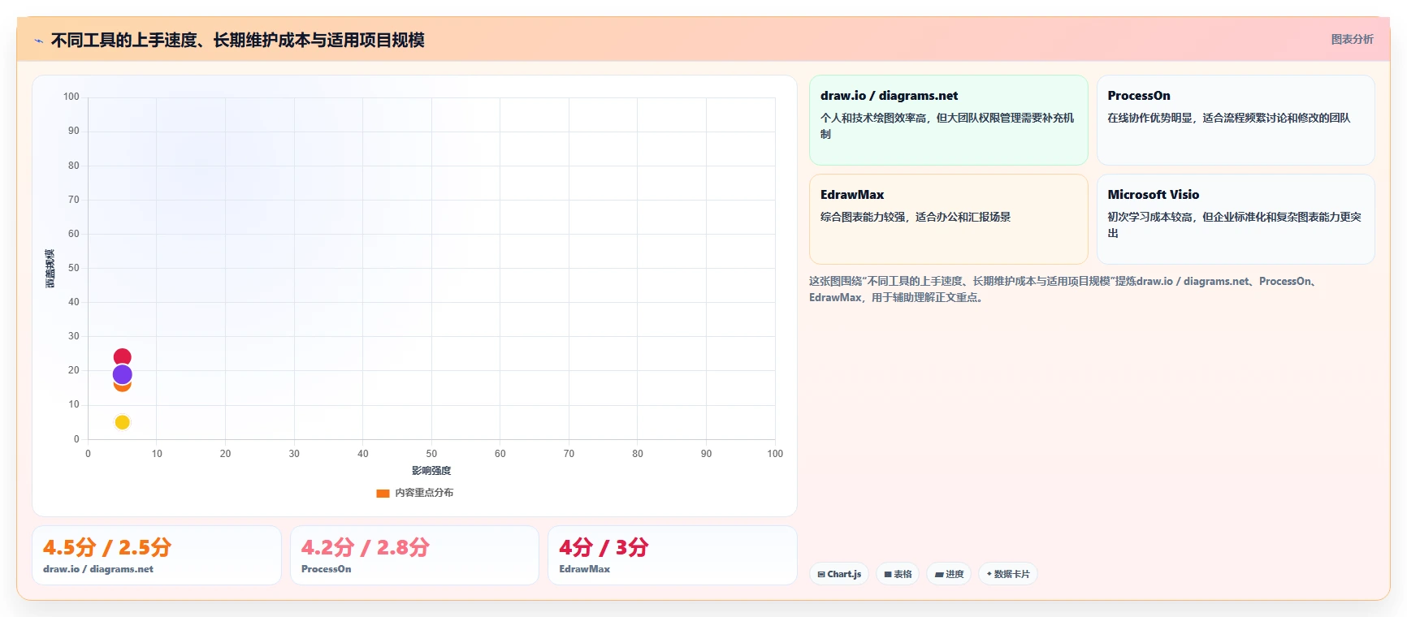Click the 进度 tag text
1407x617 pixels.
pyautogui.click(x=955, y=574)
